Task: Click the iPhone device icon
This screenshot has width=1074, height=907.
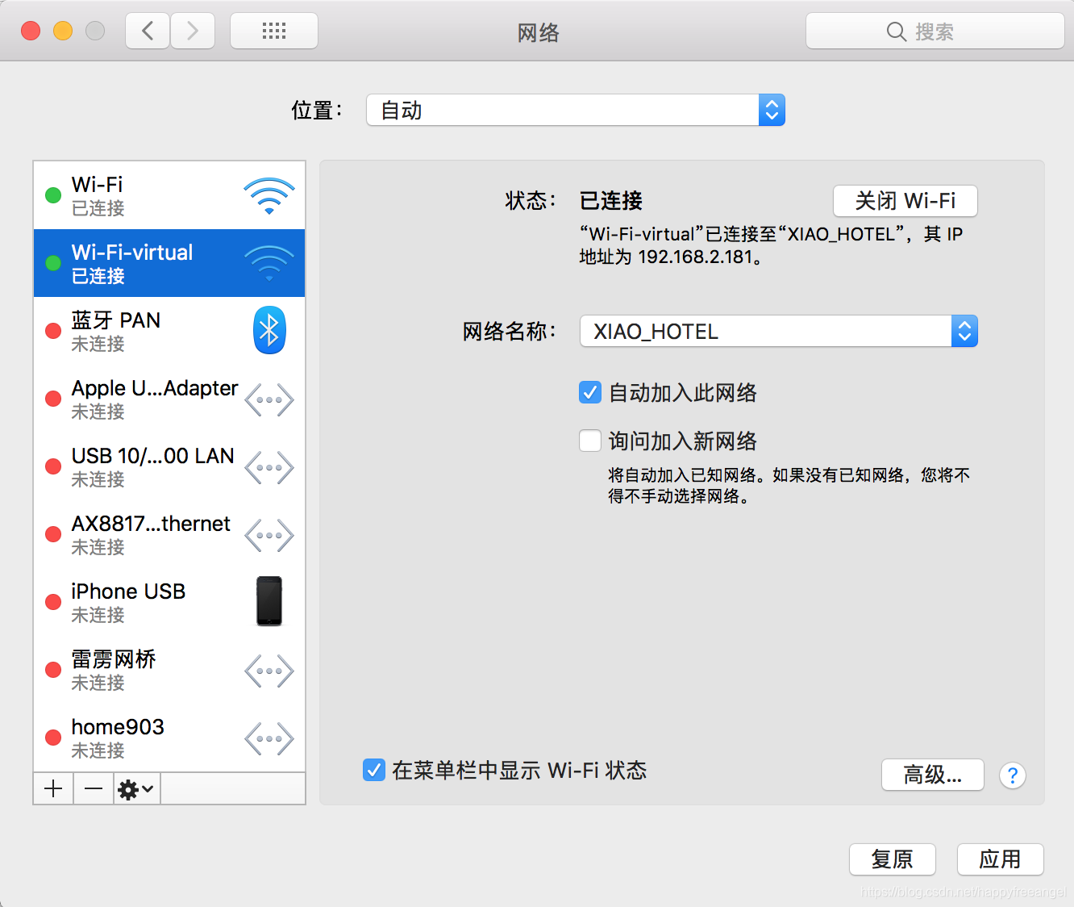Action: point(269,601)
